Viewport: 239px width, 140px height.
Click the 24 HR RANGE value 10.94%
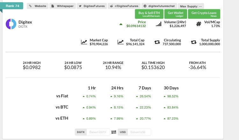coord(113,67)
